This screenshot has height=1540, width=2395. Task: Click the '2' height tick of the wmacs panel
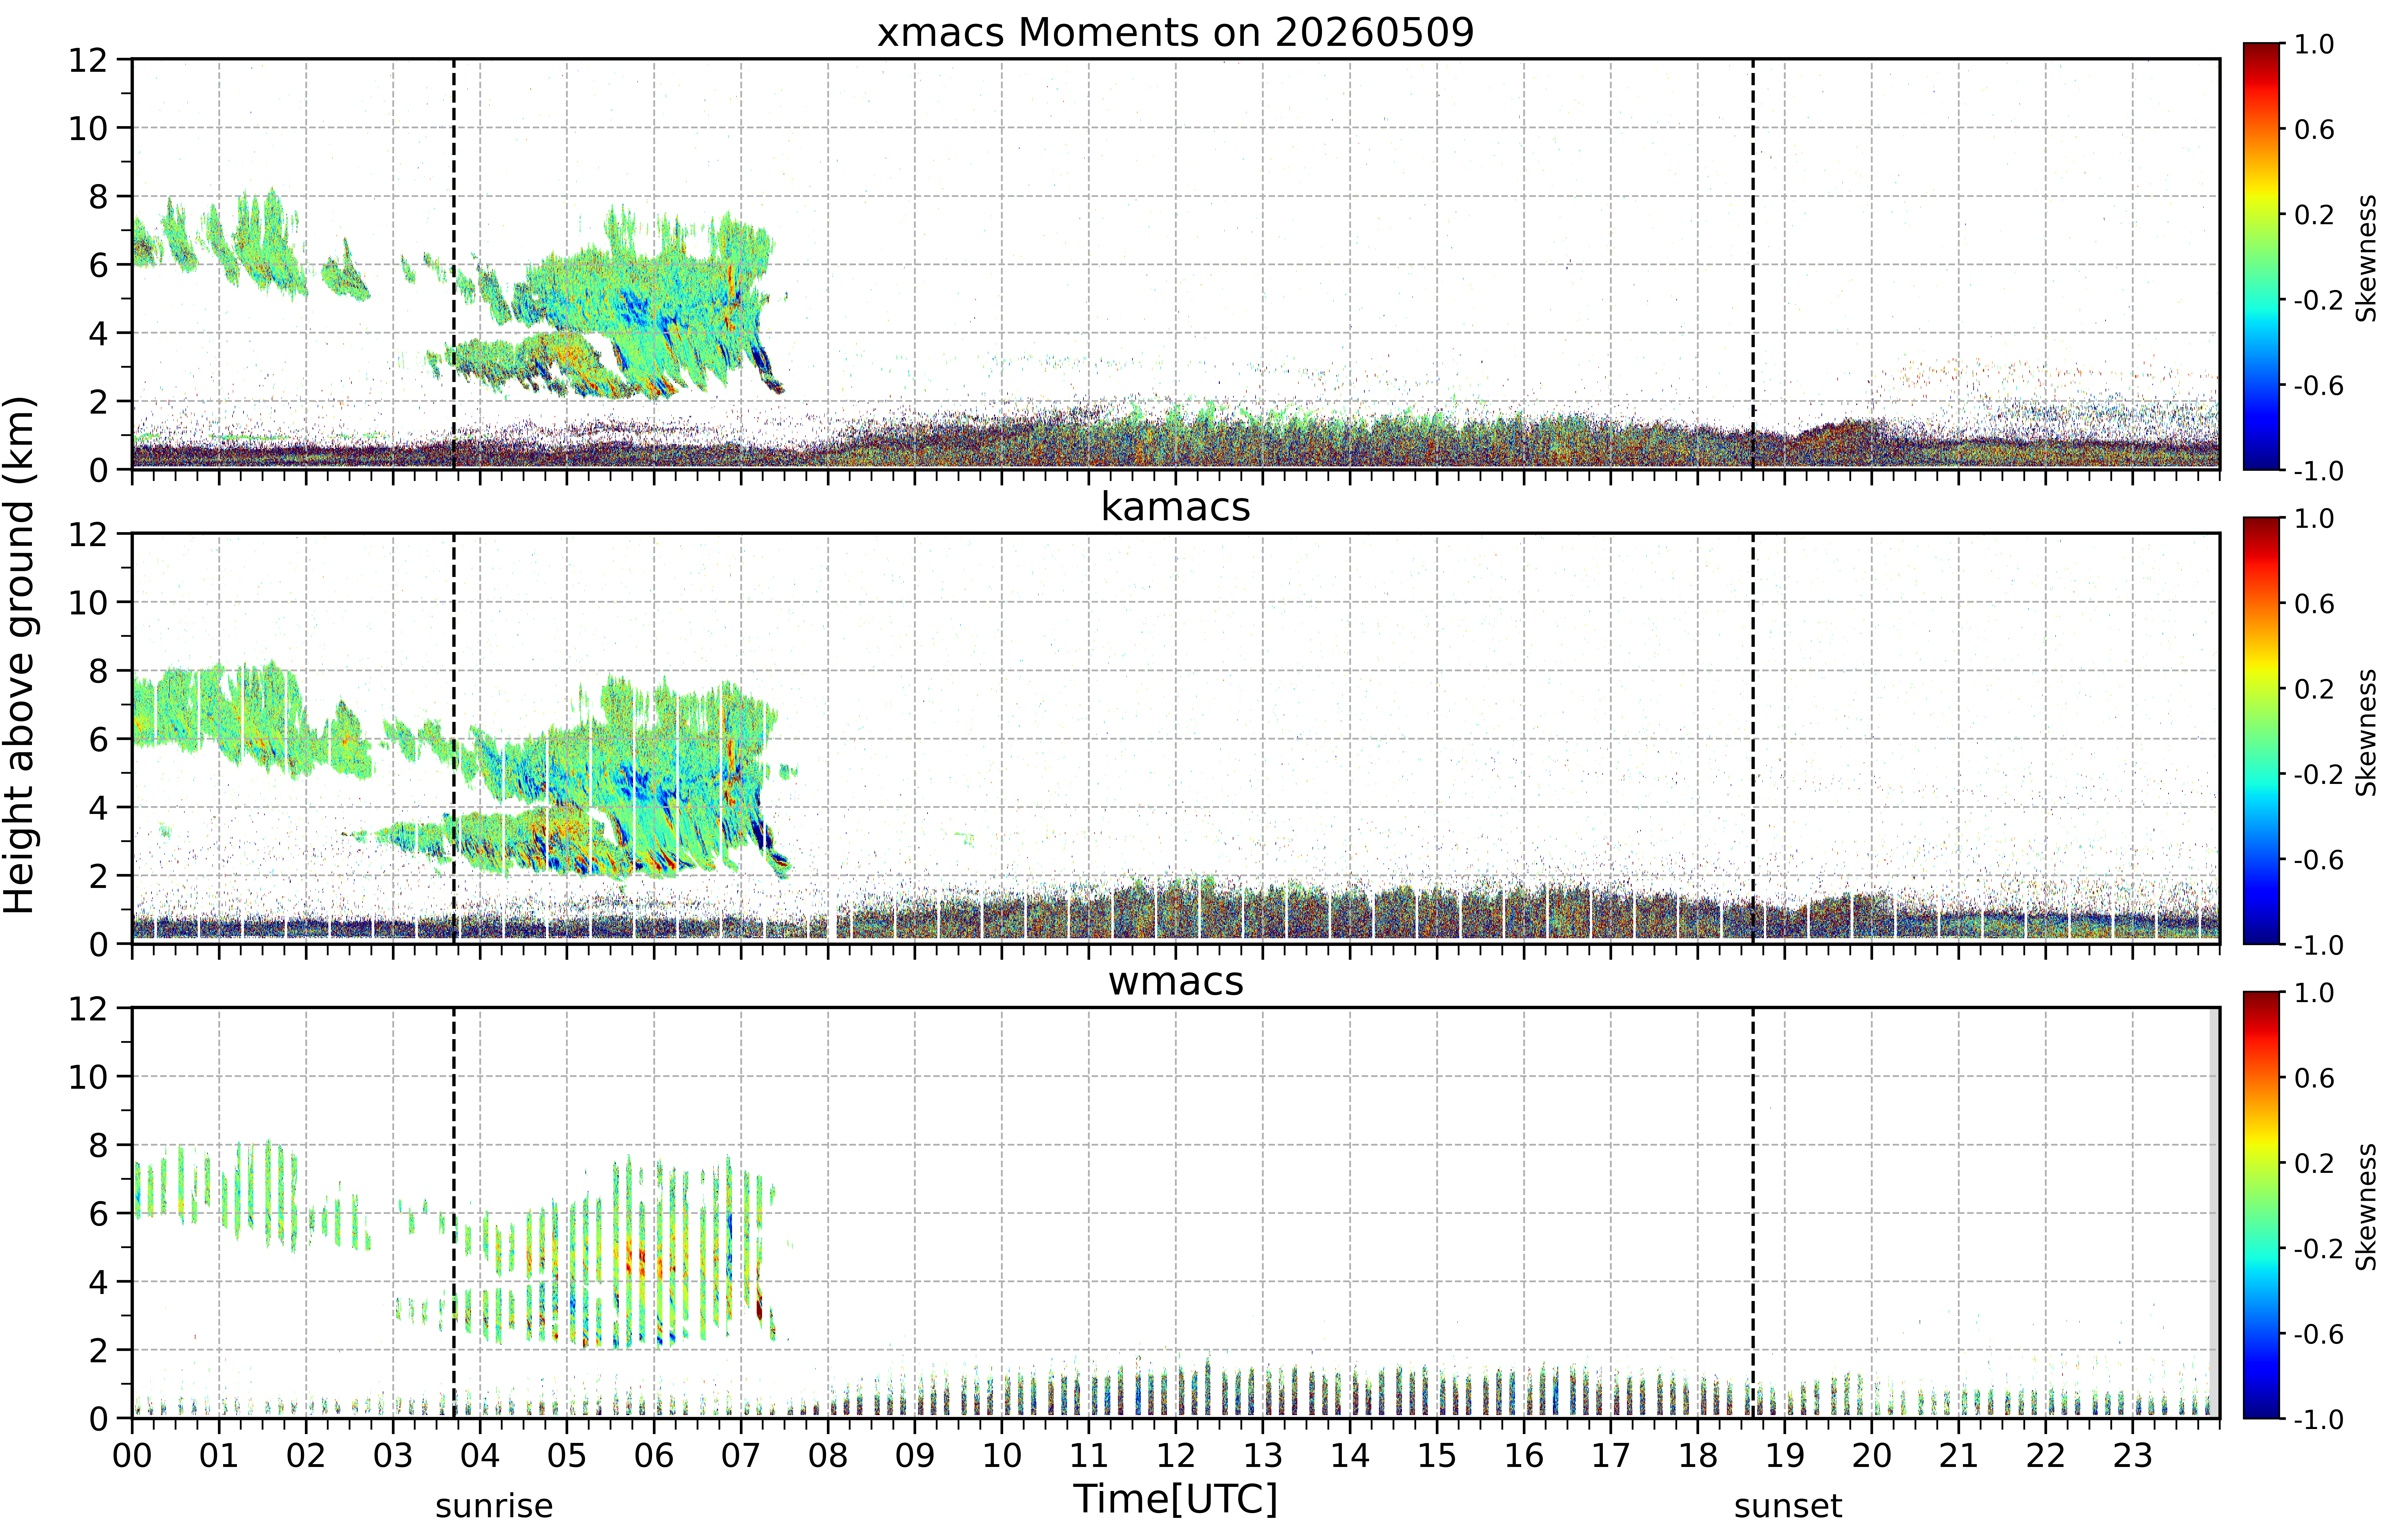point(98,1350)
